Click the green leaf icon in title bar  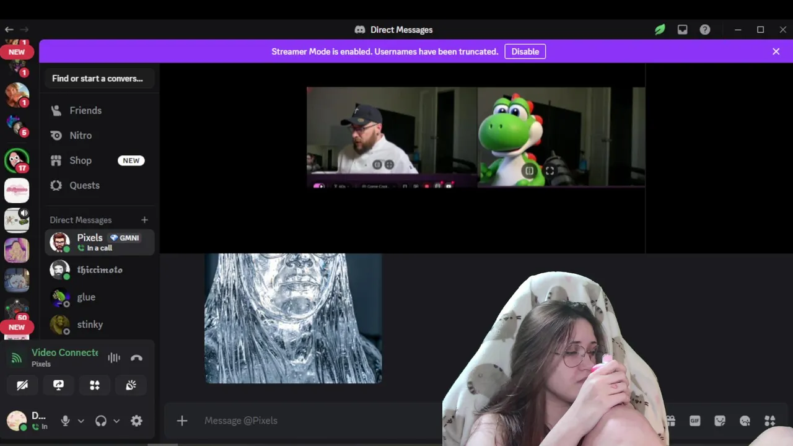pyautogui.click(x=660, y=29)
